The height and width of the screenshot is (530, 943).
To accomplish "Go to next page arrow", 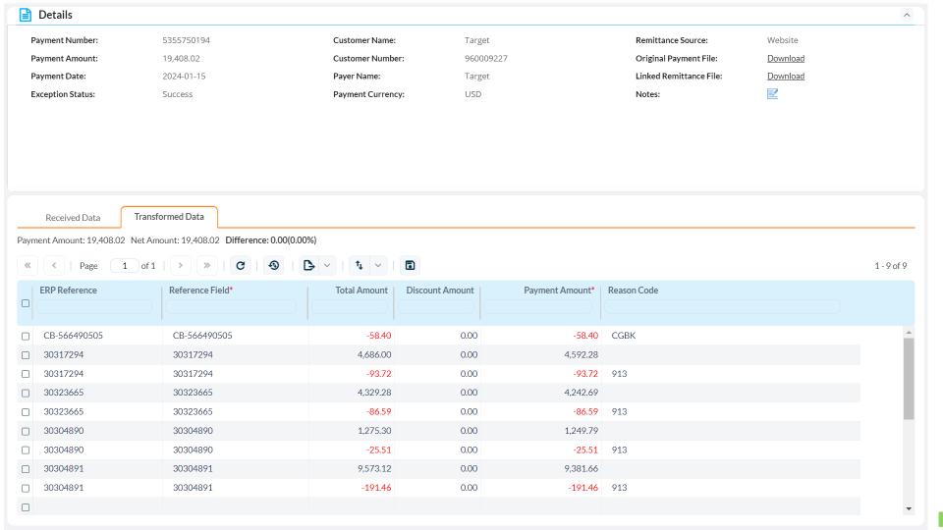I will (180, 266).
